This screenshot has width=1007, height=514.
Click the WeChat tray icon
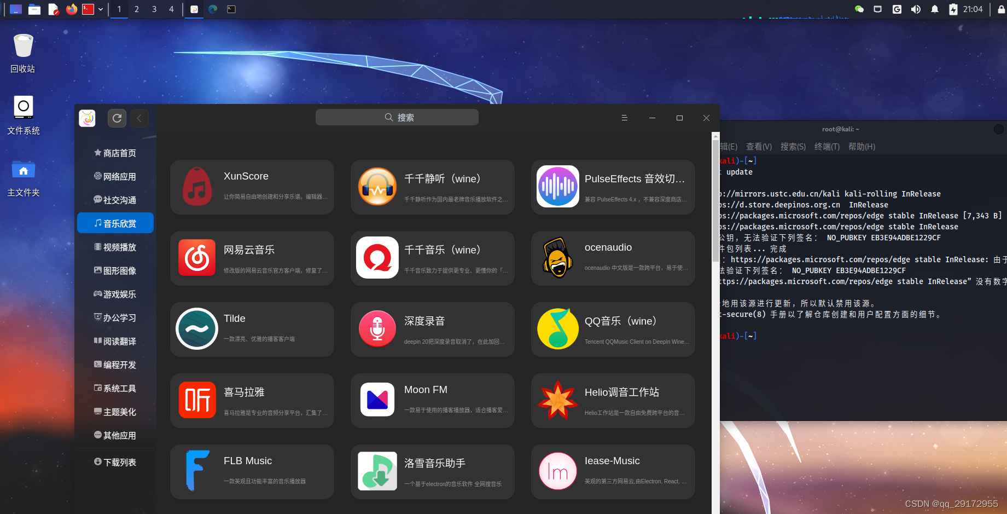pyautogui.click(x=859, y=9)
